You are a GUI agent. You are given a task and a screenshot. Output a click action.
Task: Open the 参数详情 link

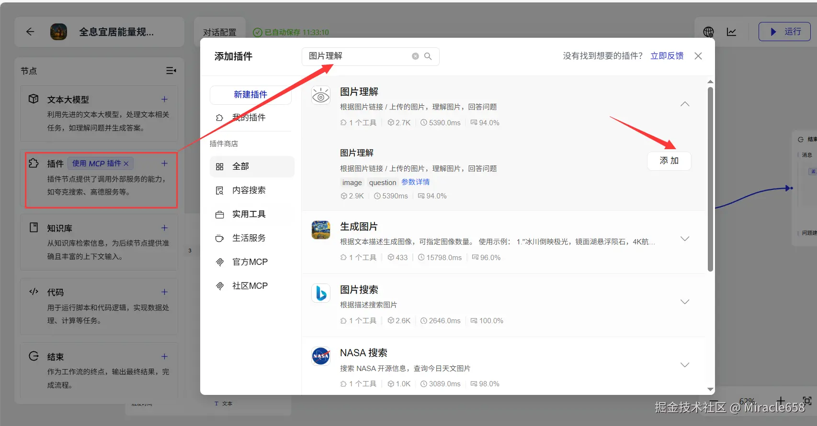[x=415, y=182]
